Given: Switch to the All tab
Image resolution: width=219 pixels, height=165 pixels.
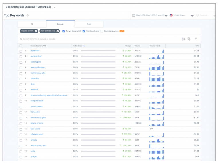Looking at the screenshot, I should pos(32,24).
